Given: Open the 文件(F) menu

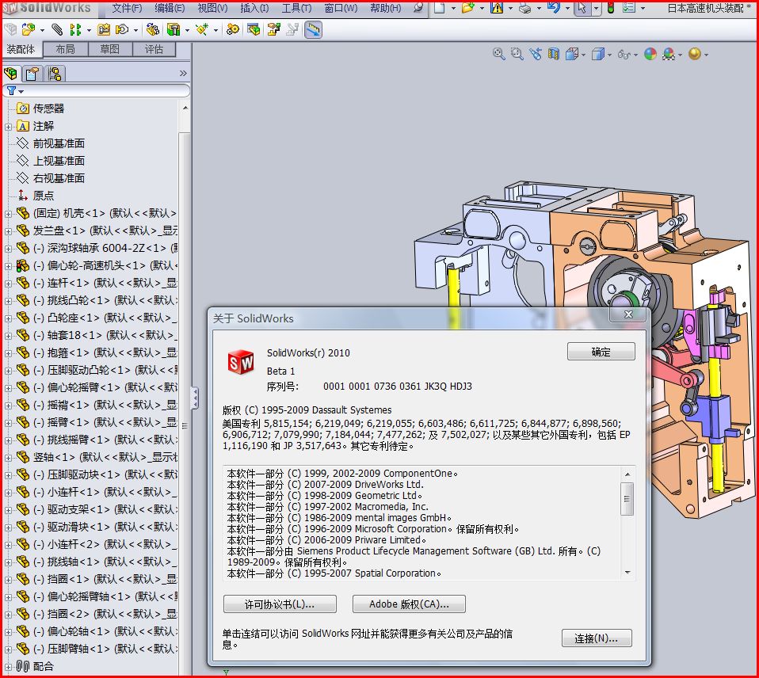Looking at the screenshot, I should (x=127, y=8).
